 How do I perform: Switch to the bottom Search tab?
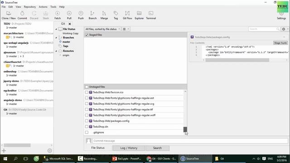click(157, 148)
